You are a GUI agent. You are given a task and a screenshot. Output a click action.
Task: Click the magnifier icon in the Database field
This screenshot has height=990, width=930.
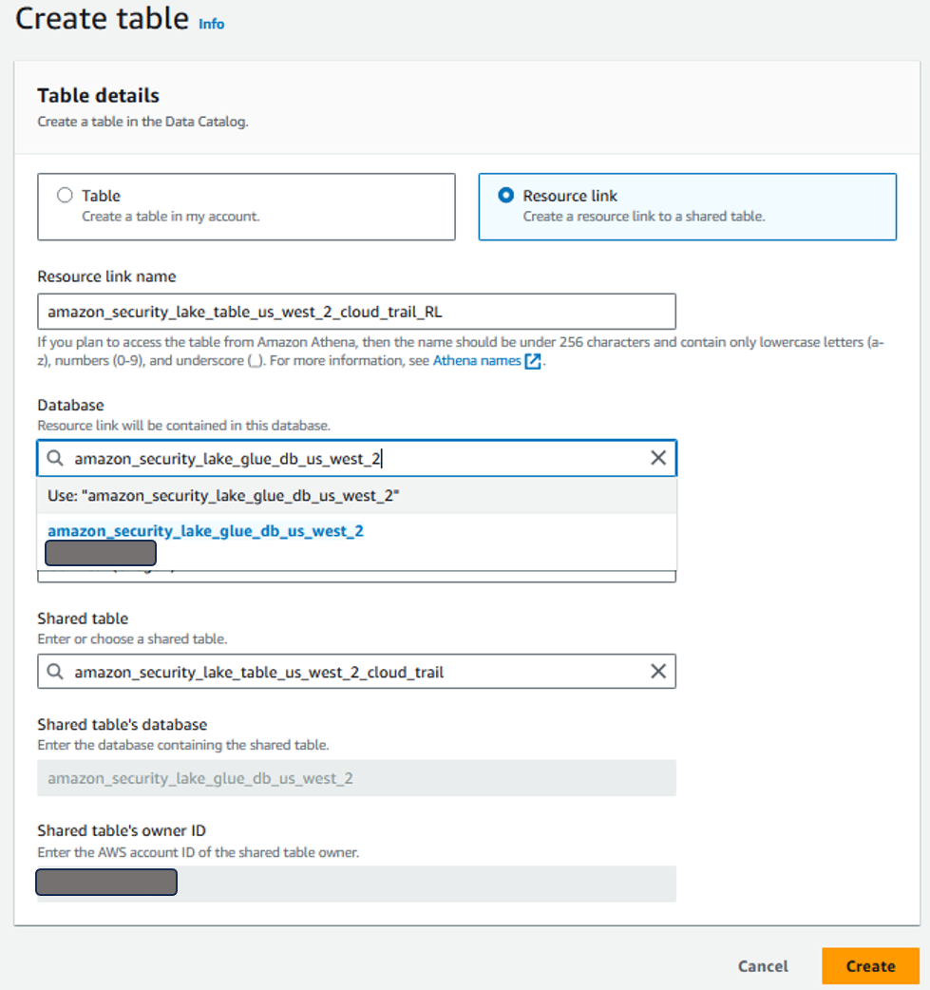coord(54,458)
